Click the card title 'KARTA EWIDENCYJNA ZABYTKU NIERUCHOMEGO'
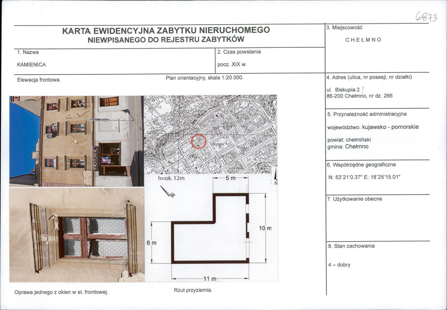Image resolution: width=447 pixels, height=310 pixels. tap(166, 31)
